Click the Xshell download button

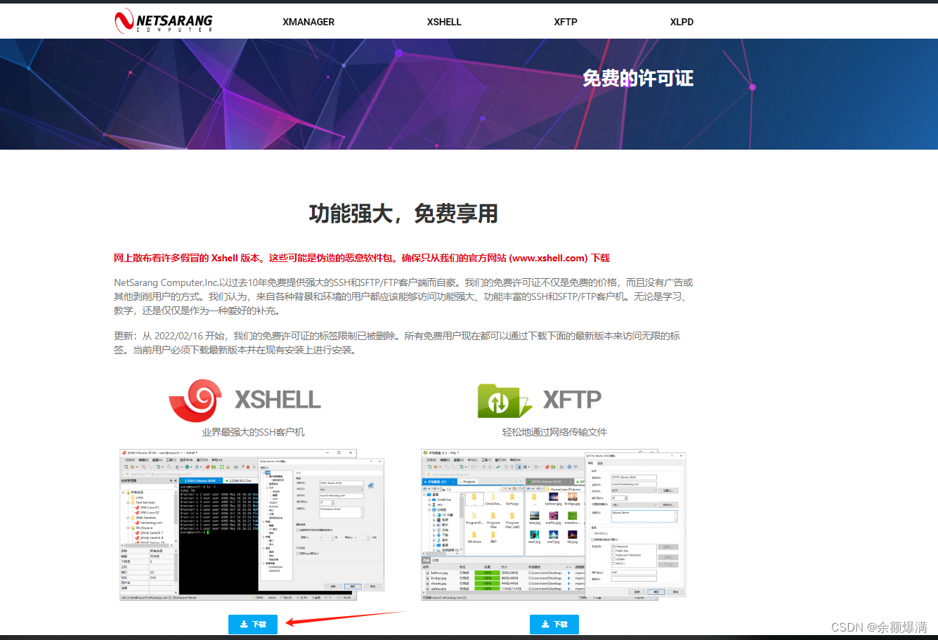[x=253, y=624]
